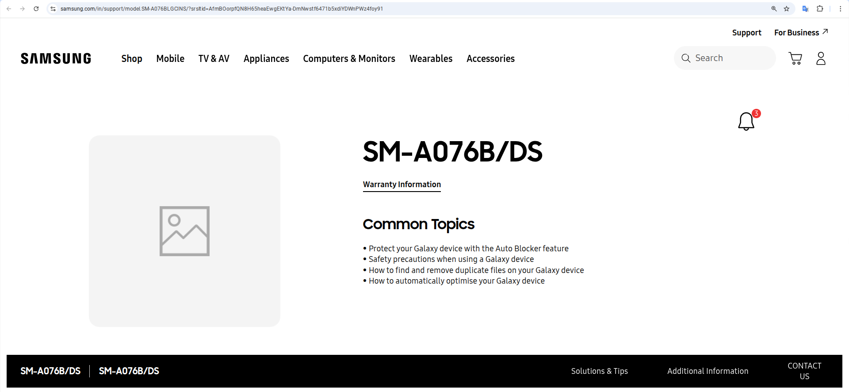Open the Wearables menu
The image size is (849, 392).
(431, 58)
